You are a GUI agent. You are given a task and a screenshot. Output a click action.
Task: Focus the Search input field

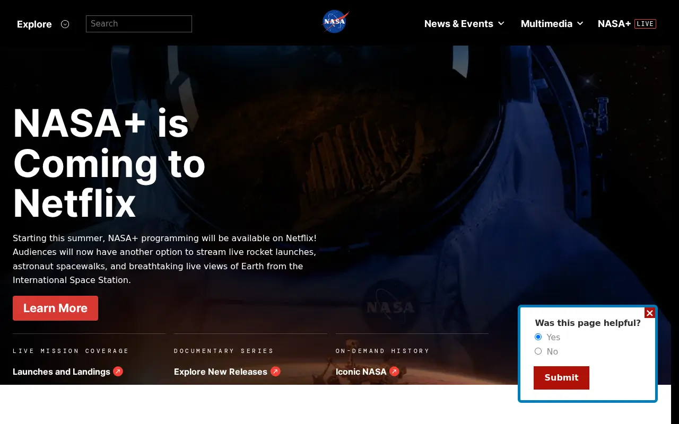[139, 24]
